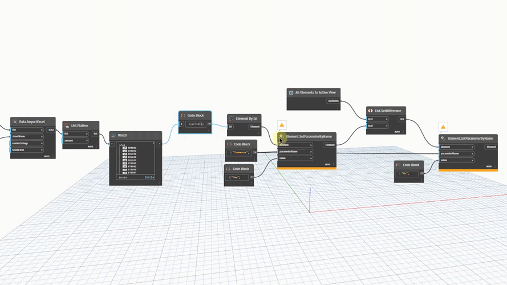
Task: Click the icon of the "No" Code Block
Action: point(398,165)
